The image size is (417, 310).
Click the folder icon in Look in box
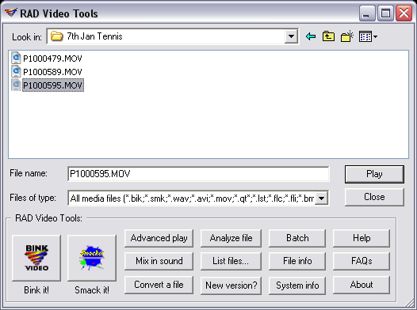click(56, 36)
